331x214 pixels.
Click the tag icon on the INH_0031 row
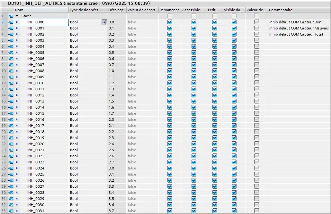point(11,211)
